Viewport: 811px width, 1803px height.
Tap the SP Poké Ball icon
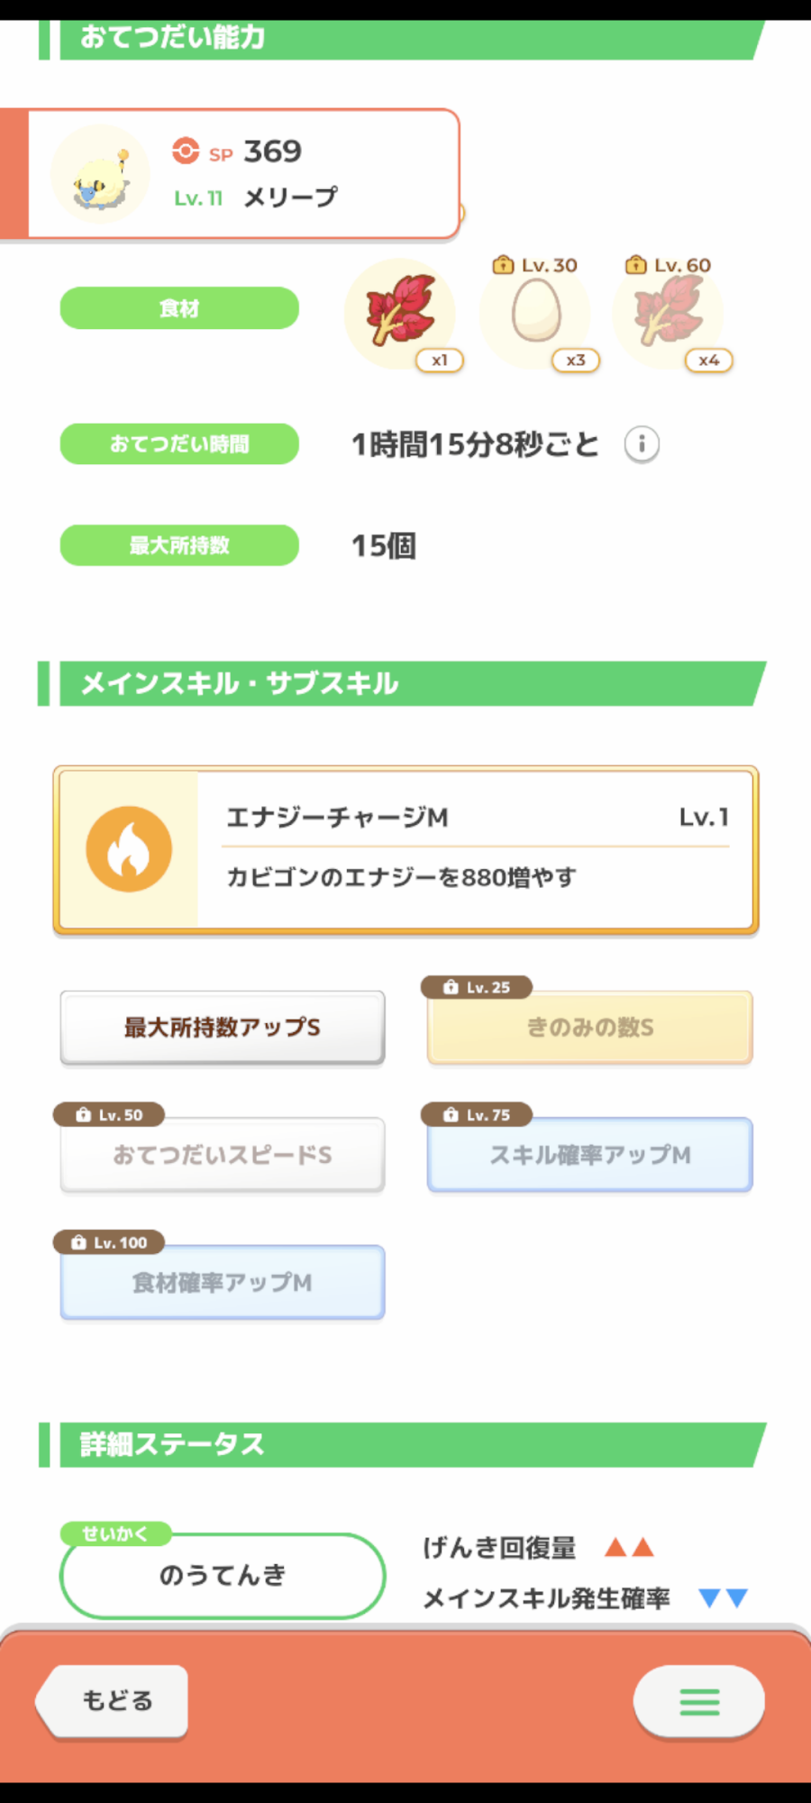point(186,151)
